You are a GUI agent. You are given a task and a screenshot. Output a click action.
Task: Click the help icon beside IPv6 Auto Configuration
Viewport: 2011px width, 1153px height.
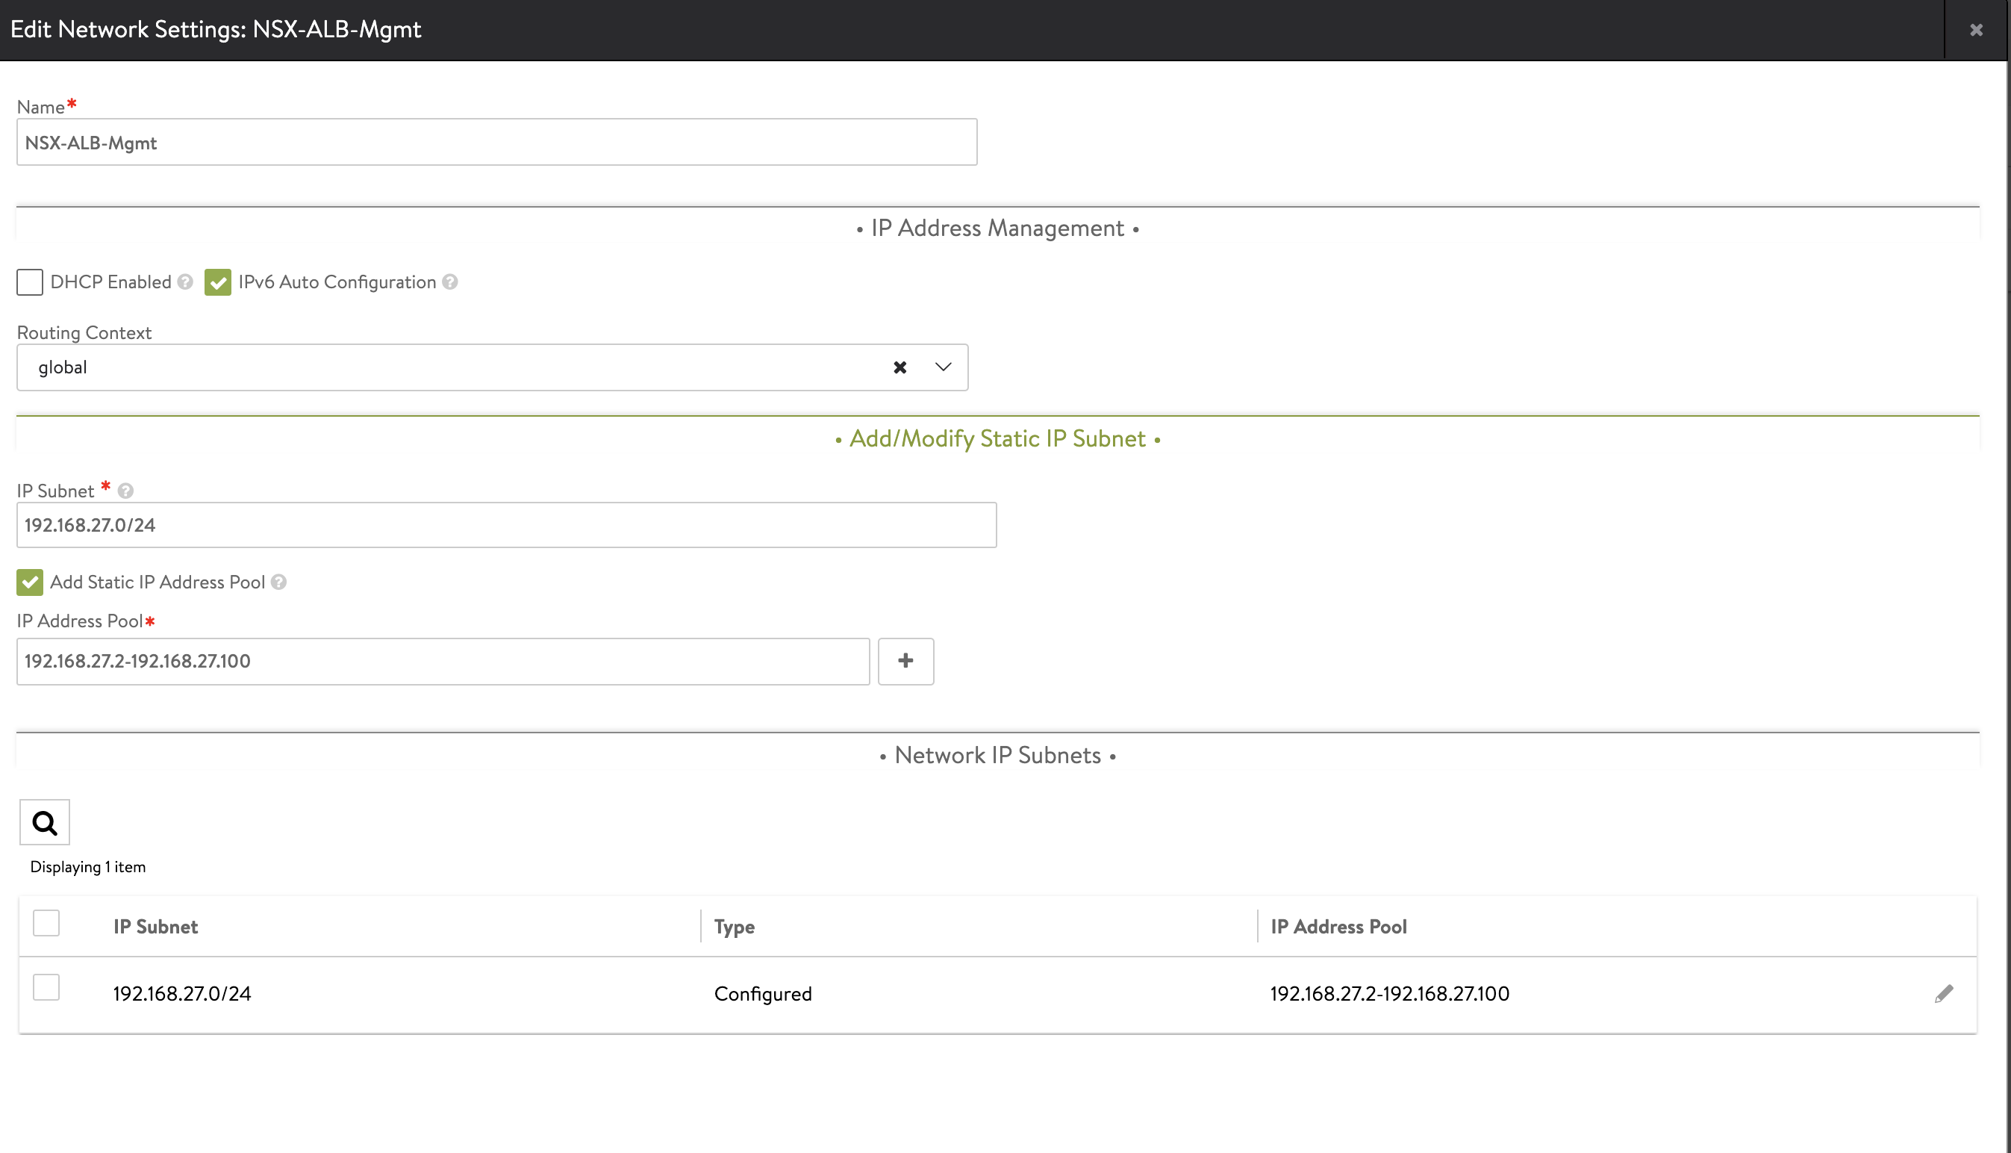[449, 282]
